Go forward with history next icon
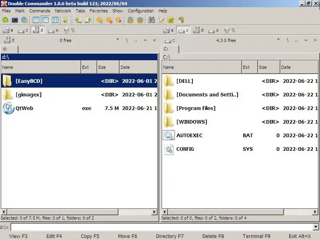 (88, 20)
